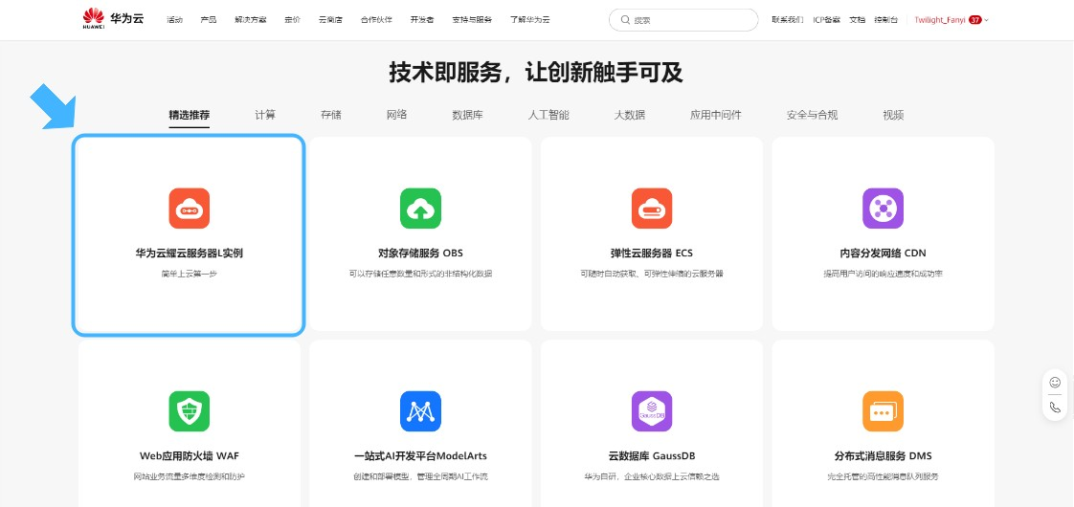This screenshot has height=507, width=1074.
Task: Open the 云数据库 GaussDB title
Action: 652,455
